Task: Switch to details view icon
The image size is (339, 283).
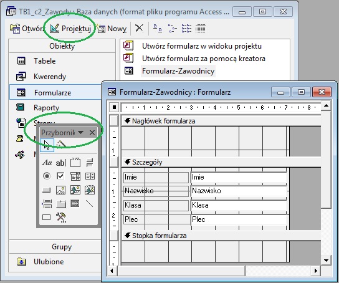Action: 201,28
